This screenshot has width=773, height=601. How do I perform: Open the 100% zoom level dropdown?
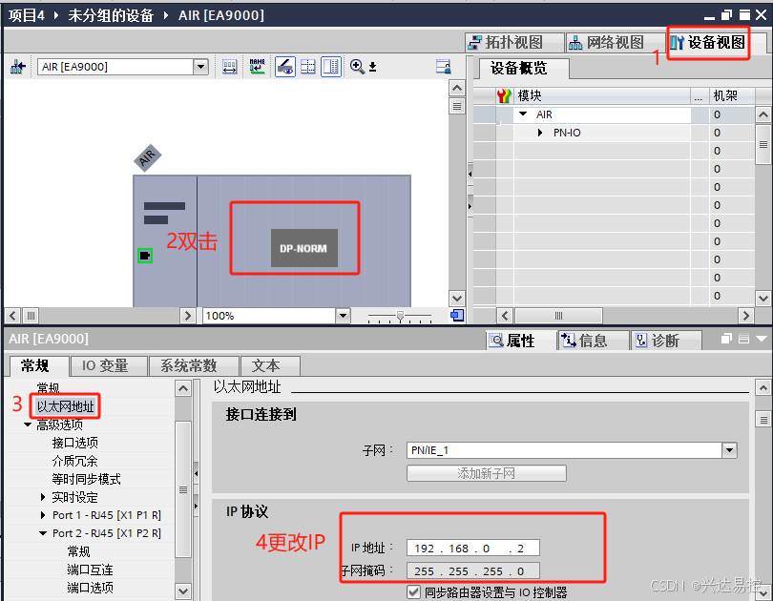point(343,316)
